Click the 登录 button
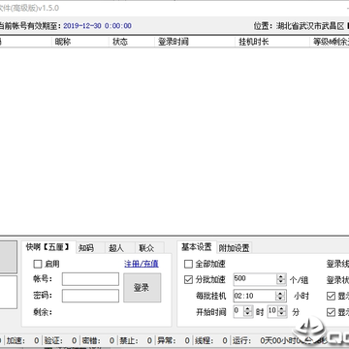 tap(142, 288)
